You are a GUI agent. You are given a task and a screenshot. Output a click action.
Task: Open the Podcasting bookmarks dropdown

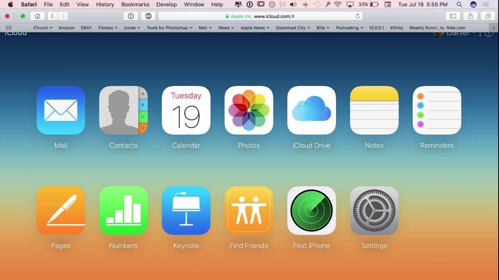click(349, 28)
